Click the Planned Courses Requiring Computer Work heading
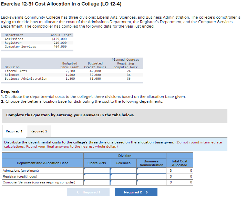Viewport: 246px width, 201px height. click(125, 63)
